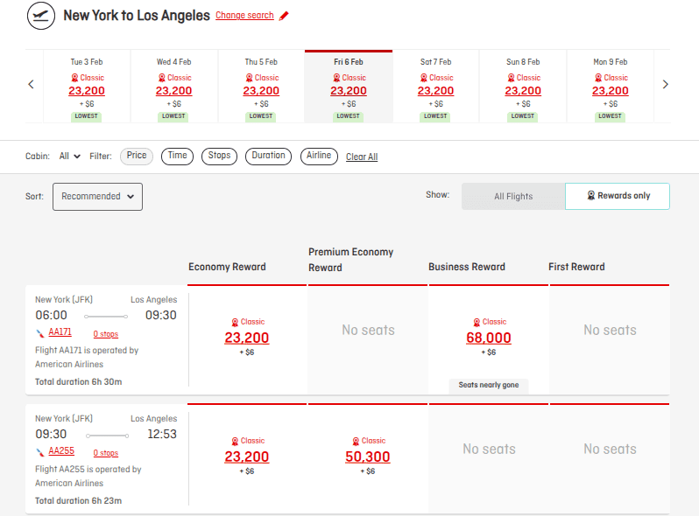Click the Classic ribbon icon for Tue 3 Feb
The height and width of the screenshot is (516, 699).
pyautogui.click(x=74, y=78)
